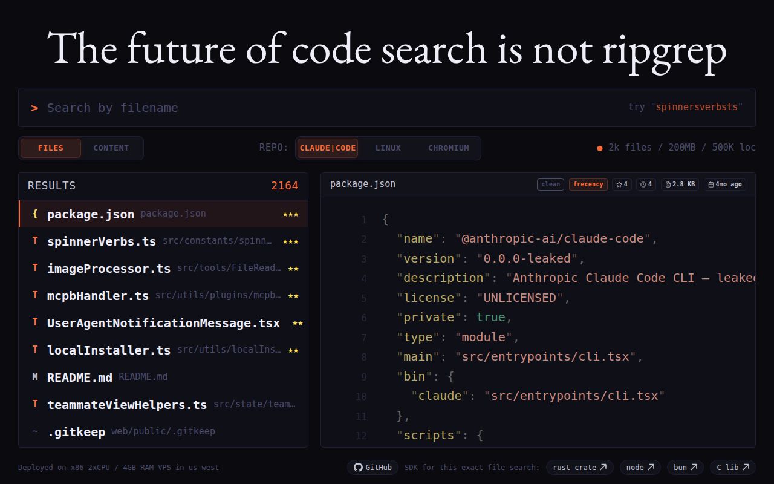The width and height of the screenshot is (774, 484).
Task: Open .gitkeep result
Action: [163, 431]
